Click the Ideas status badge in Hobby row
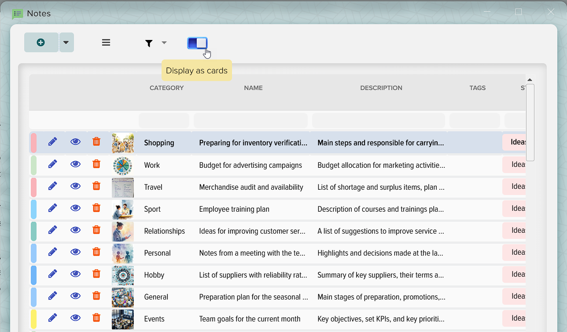This screenshot has width=567, height=332. 514,274
